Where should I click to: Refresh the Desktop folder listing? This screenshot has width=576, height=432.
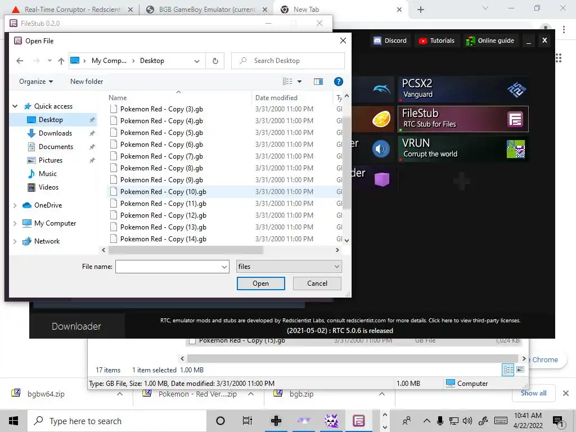pyautogui.click(x=215, y=61)
